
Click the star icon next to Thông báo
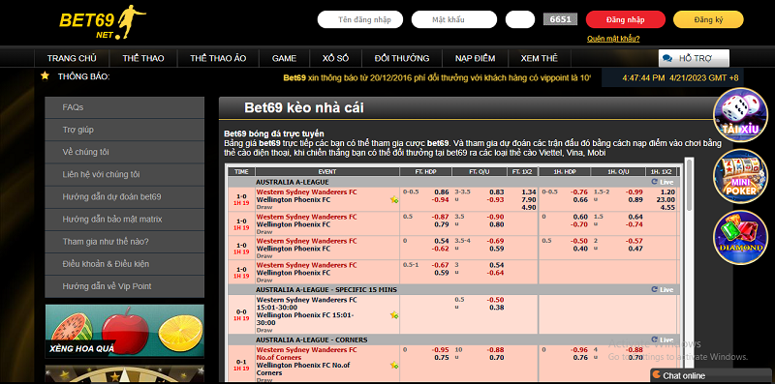click(45, 75)
